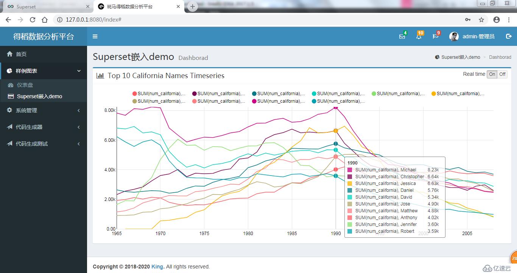This screenshot has width=517, height=273.
Task: Click the 得稻数据分析平台 logo title
Action: 44,36
